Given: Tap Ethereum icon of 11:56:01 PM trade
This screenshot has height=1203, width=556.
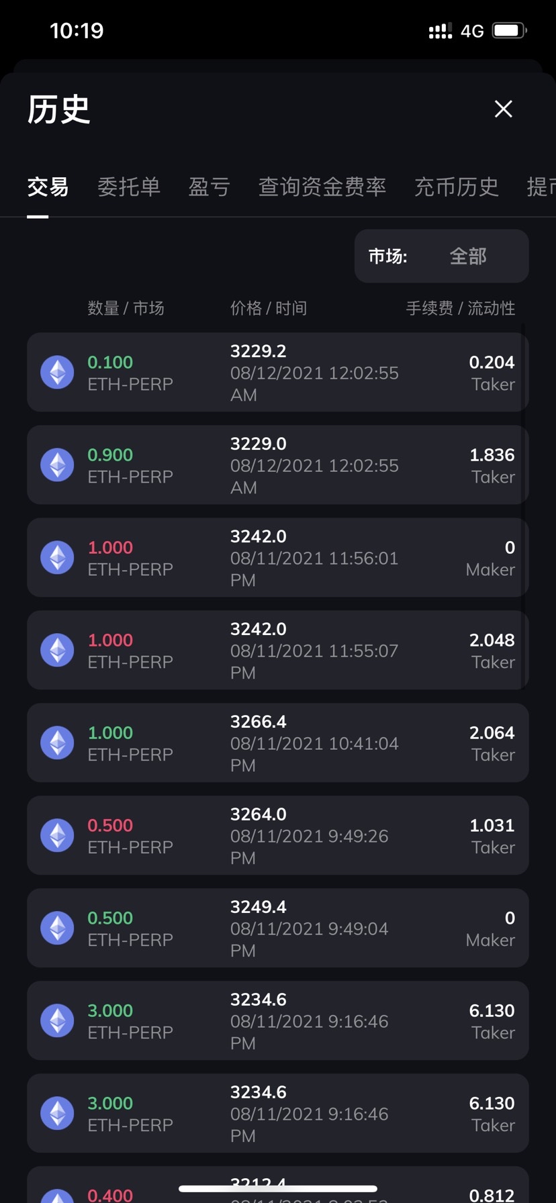Looking at the screenshot, I should tap(58, 558).
